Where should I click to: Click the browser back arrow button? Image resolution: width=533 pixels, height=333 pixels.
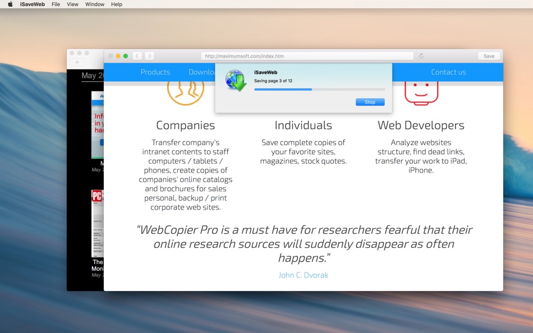pos(137,56)
